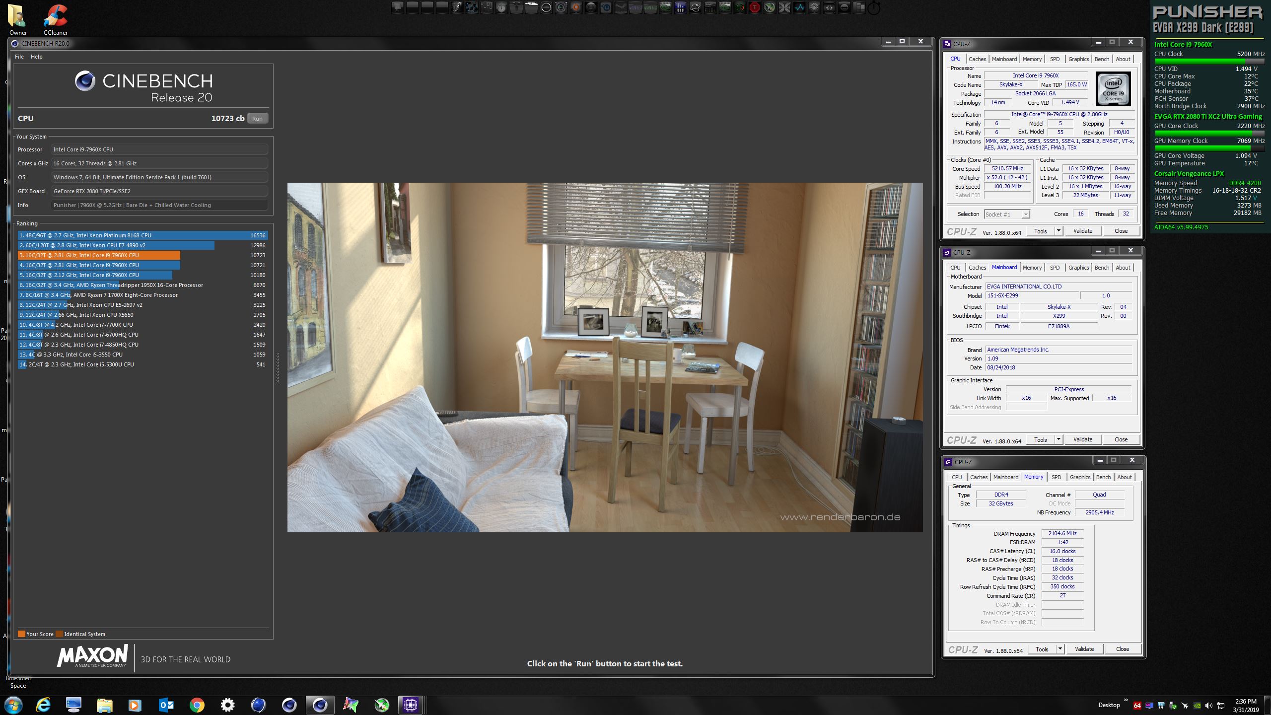Launch Google Chrome from the taskbar
The width and height of the screenshot is (1271, 715).
click(197, 705)
